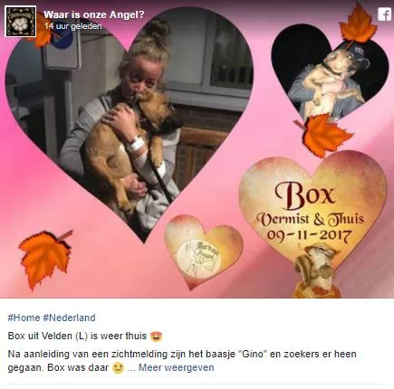The height and width of the screenshot is (389, 394).
Task: Click the date text '09-11-2017'
Action: click(310, 235)
